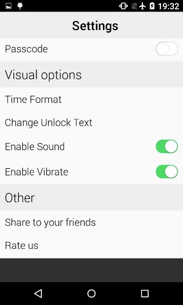Disable the Enable Sound switch
The image size is (183, 305).
(x=167, y=146)
